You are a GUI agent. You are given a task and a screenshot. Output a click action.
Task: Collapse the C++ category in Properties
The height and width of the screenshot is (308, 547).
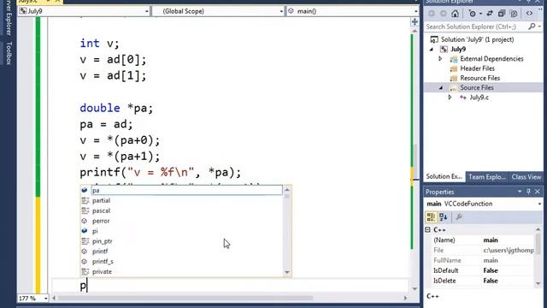click(427, 230)
